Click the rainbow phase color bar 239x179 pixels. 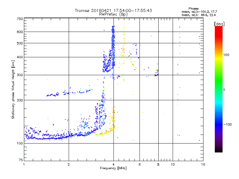pyautogui.click(x=219, y=89)
